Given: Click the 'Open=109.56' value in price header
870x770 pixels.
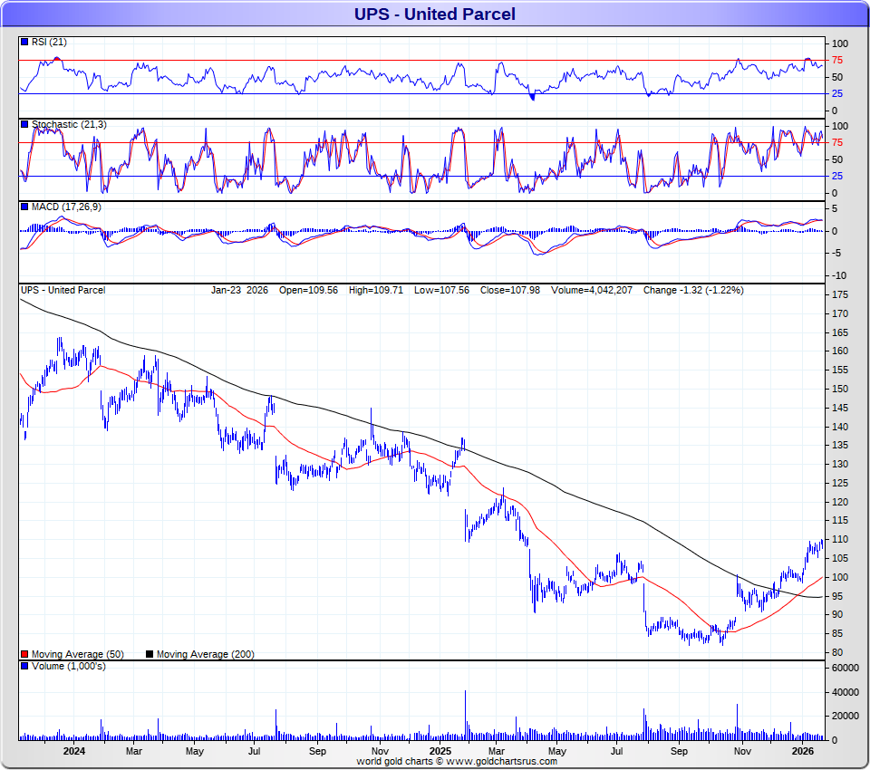Looking at the screenshot, I should point(309,290).
